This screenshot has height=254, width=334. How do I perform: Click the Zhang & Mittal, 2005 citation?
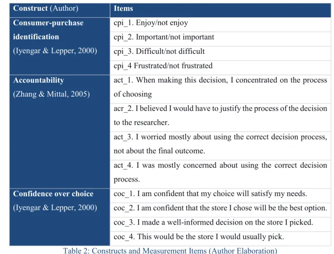click(51, 94)
